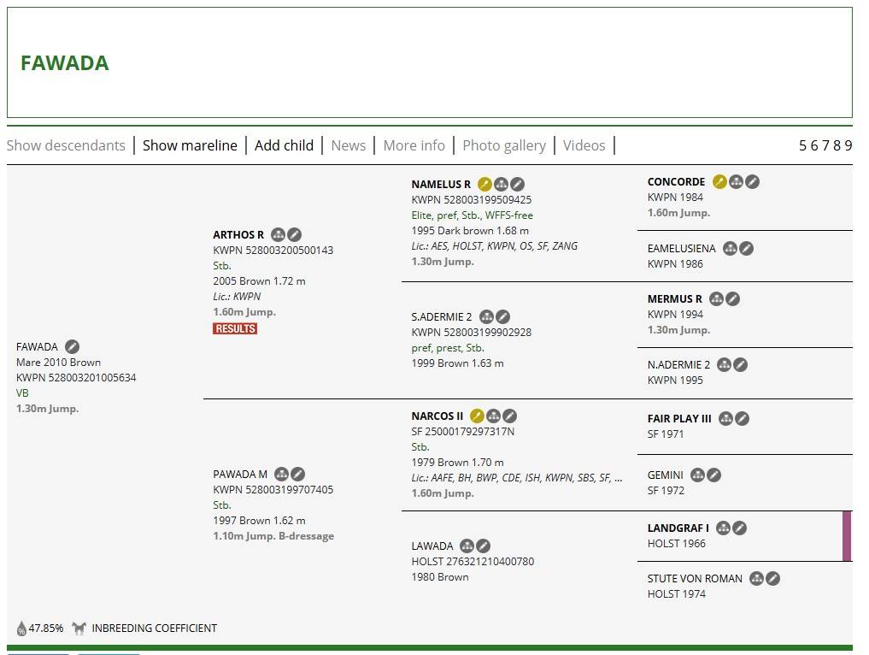
Task: Click the pencil icon beside NARCOS II
Action: tap(510, 416)
